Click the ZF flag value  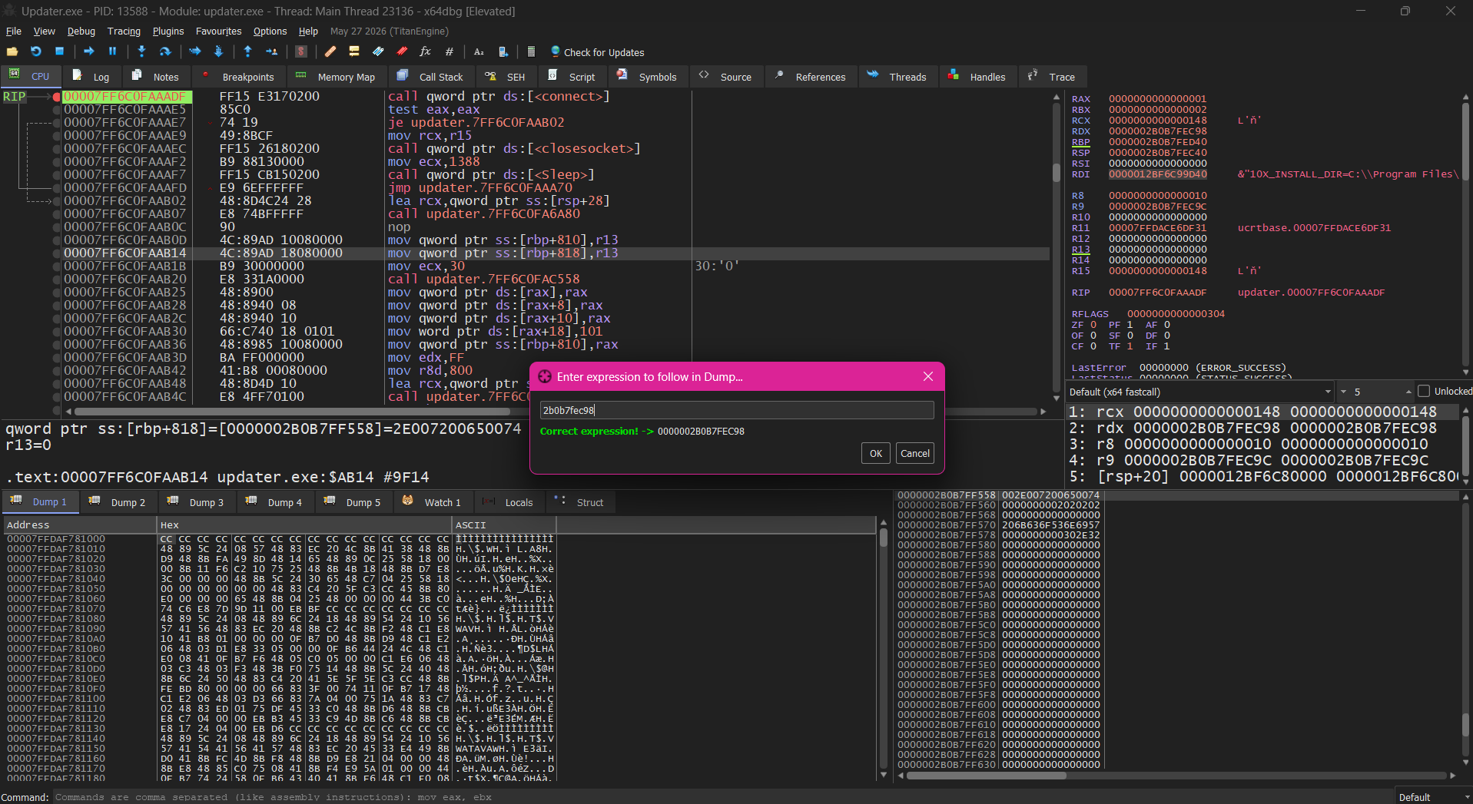(1093, 325)
